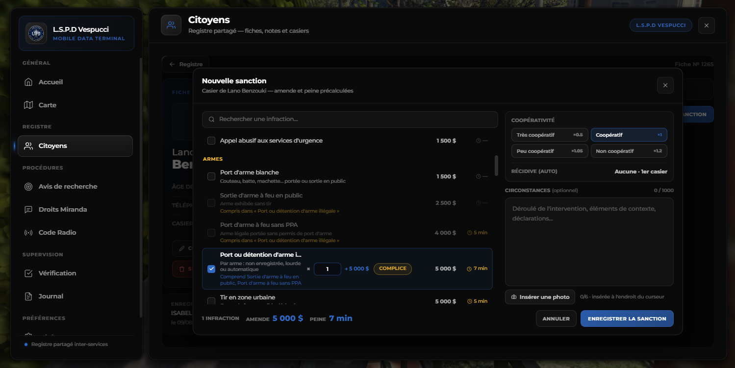The width and height of the screenshot is (735, 368).
Task: Click the L.S.P.D badge logo
Action: pos(36,33)
